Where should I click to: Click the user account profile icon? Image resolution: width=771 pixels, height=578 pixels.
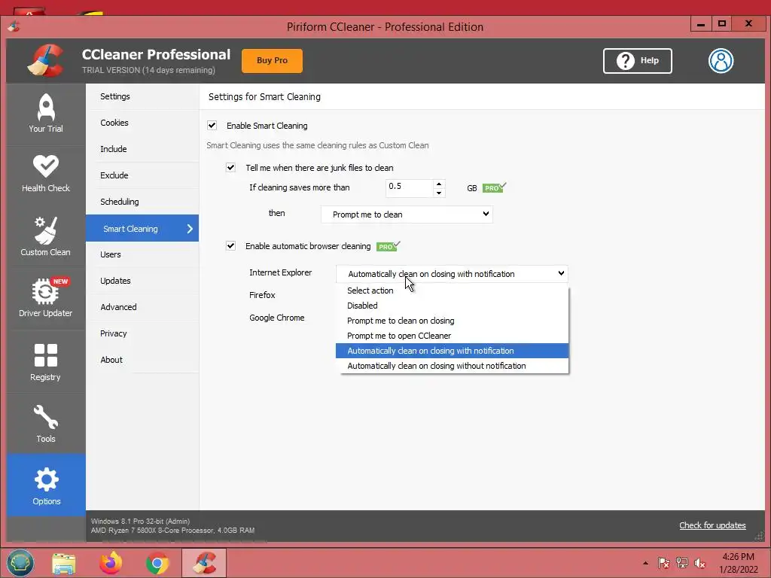coord(721,61)
